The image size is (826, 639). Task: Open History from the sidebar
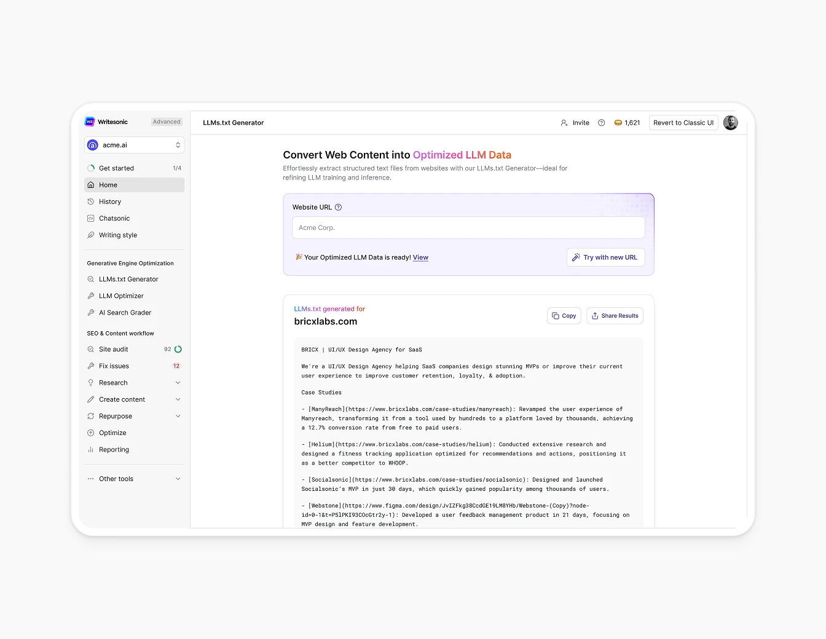coord(111,202)
